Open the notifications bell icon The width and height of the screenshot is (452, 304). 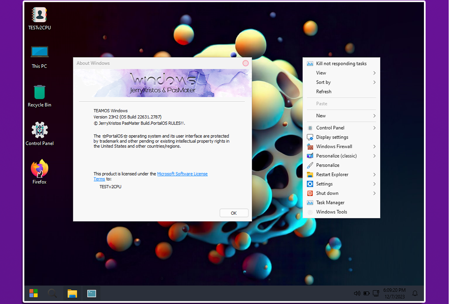415,293
